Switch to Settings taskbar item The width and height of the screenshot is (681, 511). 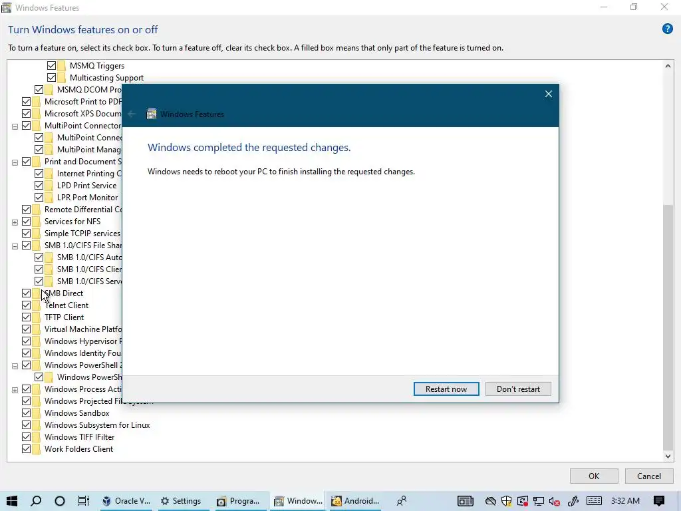(x=181, y=501)
